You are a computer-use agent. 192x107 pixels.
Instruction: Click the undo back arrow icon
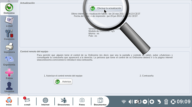pyautogui.click(x=159, y=102)
